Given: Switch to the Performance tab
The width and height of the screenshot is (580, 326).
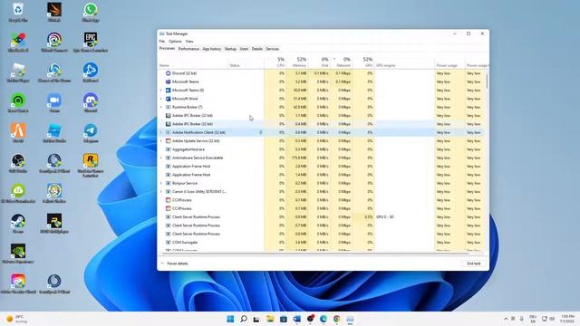Looking at the screenshot, I should [188, 49].
